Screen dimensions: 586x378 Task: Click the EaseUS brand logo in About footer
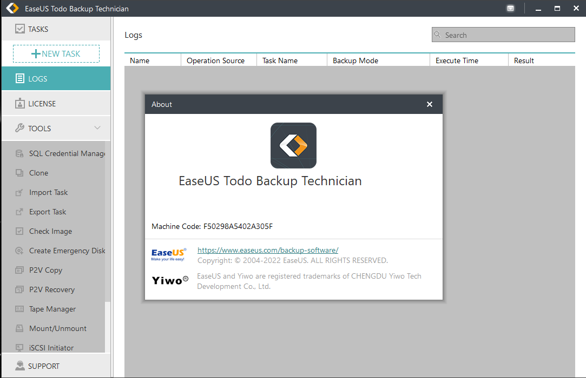click(x=169, y=254)
